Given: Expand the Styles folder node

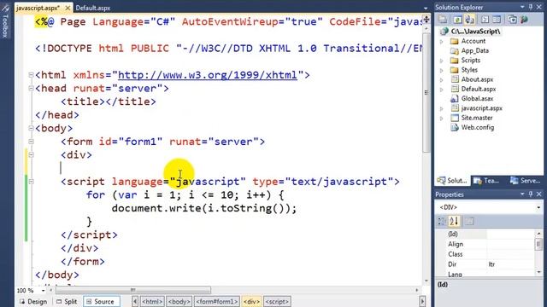Looking at the screenshot, I should 442,70.
